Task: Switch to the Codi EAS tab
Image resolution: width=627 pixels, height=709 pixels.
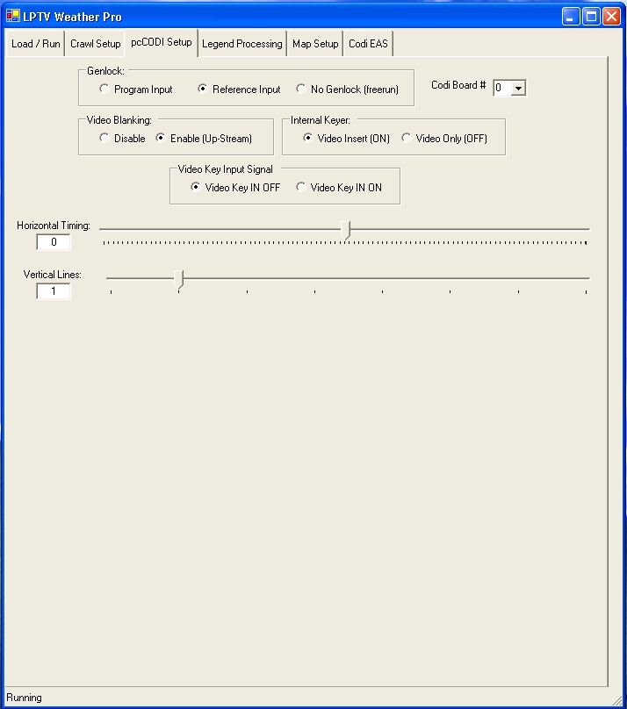Action: 368,44
